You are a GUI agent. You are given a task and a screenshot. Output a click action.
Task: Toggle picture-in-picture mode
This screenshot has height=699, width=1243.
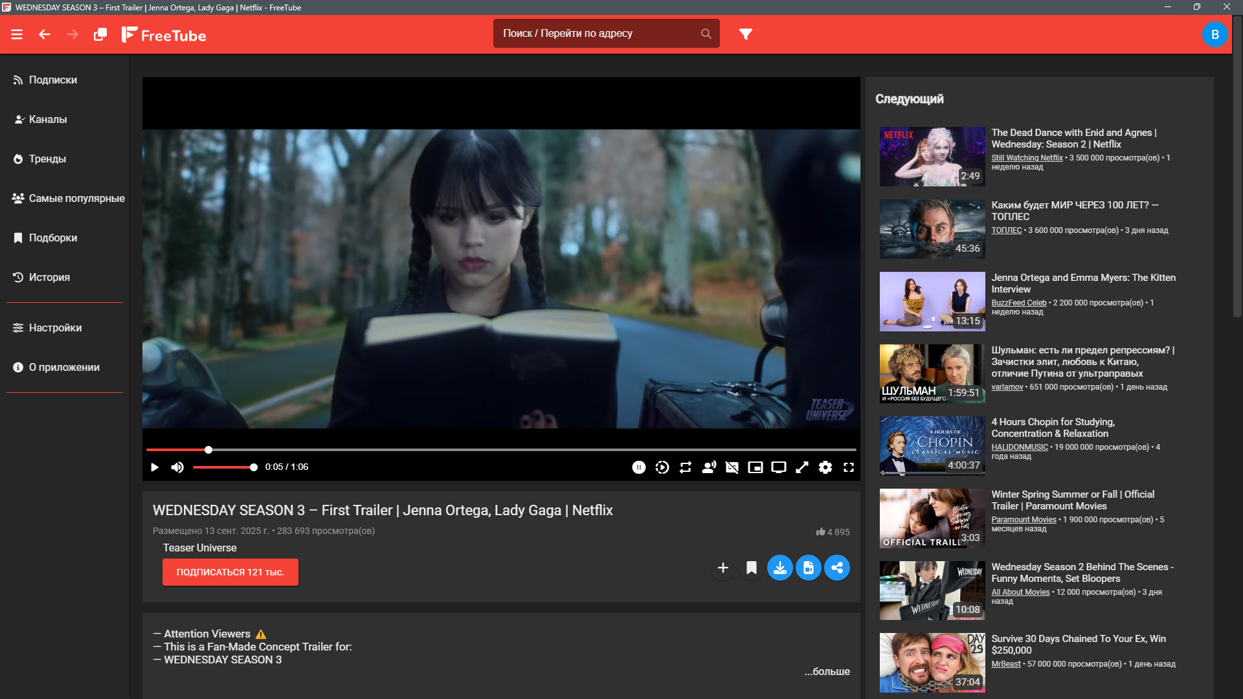(x=756, y=467)
